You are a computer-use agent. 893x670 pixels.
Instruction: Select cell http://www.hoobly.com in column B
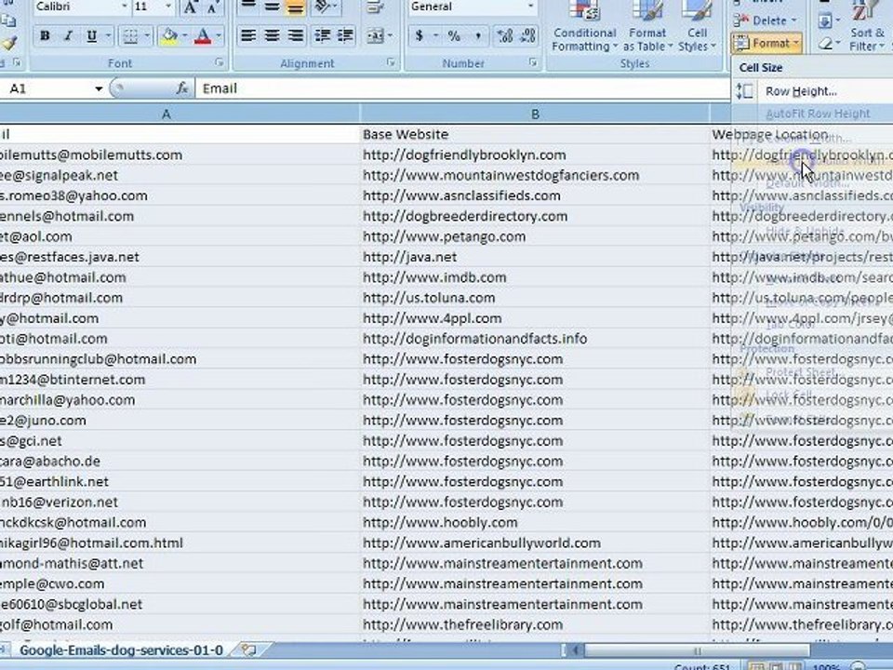(535, 522)
